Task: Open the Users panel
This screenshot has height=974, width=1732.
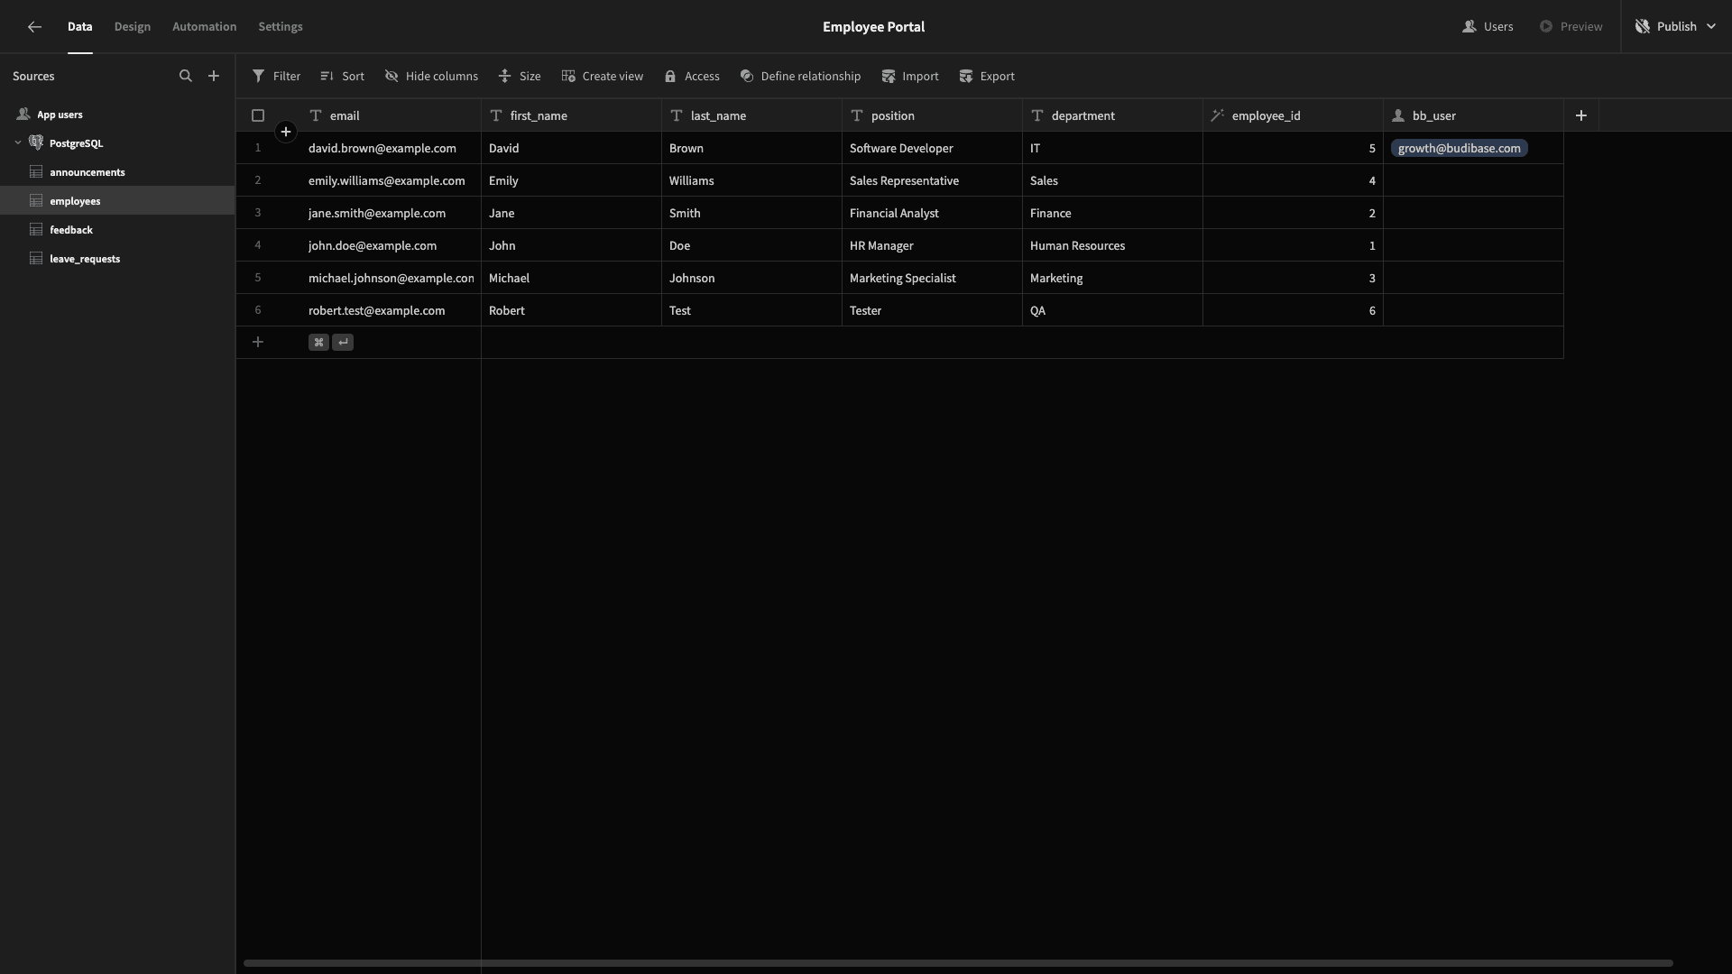Action: pos(1488,27)
